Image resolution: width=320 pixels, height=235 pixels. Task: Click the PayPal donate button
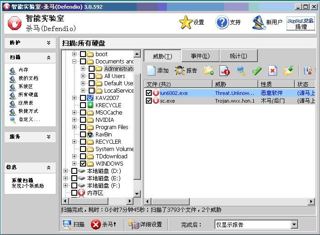pos(301,23)
